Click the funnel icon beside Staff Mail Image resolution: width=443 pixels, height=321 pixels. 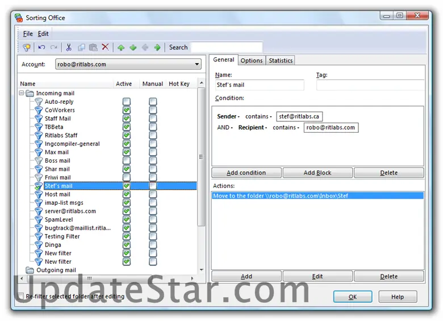coord(39,119)
